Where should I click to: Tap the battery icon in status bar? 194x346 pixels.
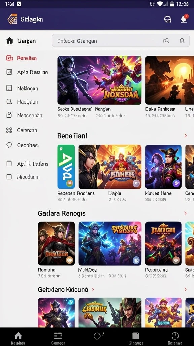[x=172, y=4]
